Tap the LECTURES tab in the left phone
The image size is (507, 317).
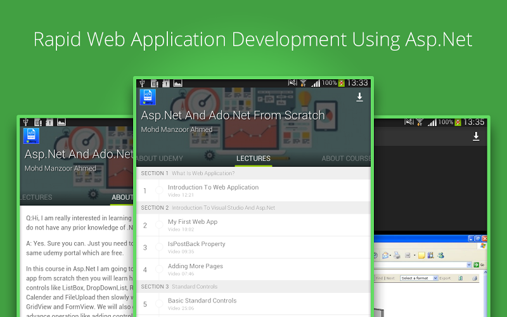pyautogui.click(x=36, y=197)
